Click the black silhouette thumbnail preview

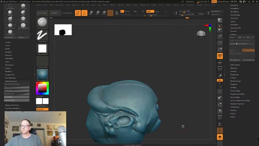(x=63, y=30)
